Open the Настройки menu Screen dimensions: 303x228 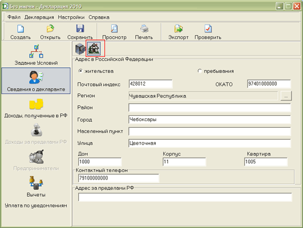pyautogui.click(x=71, y=17)
